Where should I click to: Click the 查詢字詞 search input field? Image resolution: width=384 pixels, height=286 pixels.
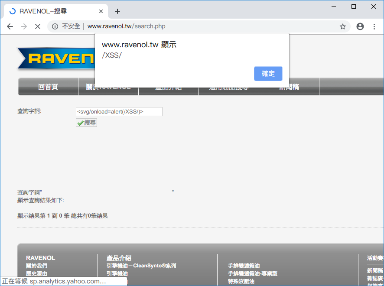point(119,111)
